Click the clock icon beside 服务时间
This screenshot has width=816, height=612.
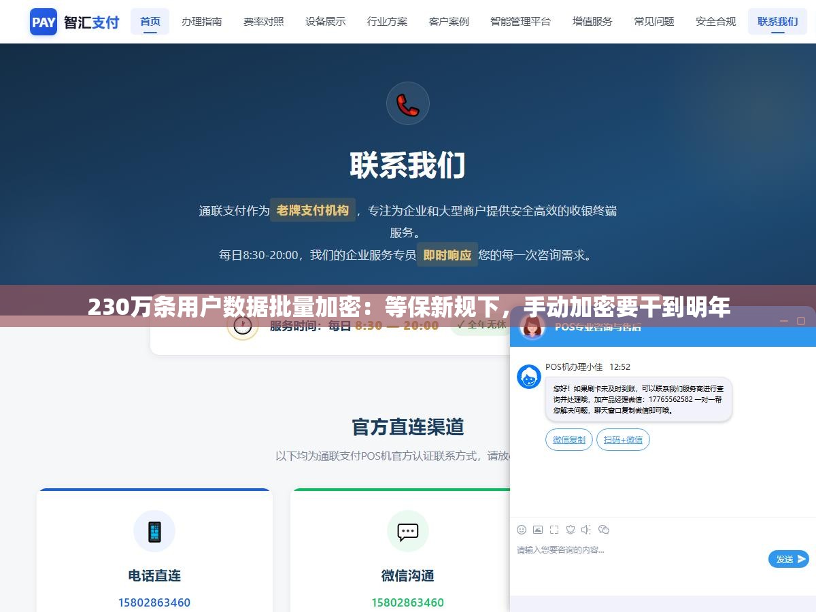pyautogui.click(x=242, y=326)
